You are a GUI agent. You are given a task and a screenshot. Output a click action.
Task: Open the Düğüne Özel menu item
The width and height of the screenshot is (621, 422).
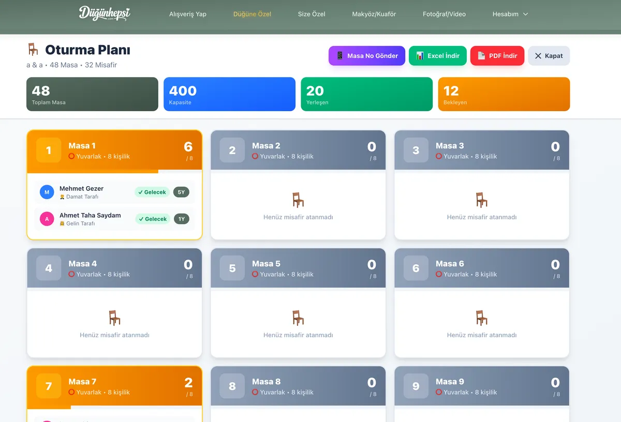tap(252, 14)
